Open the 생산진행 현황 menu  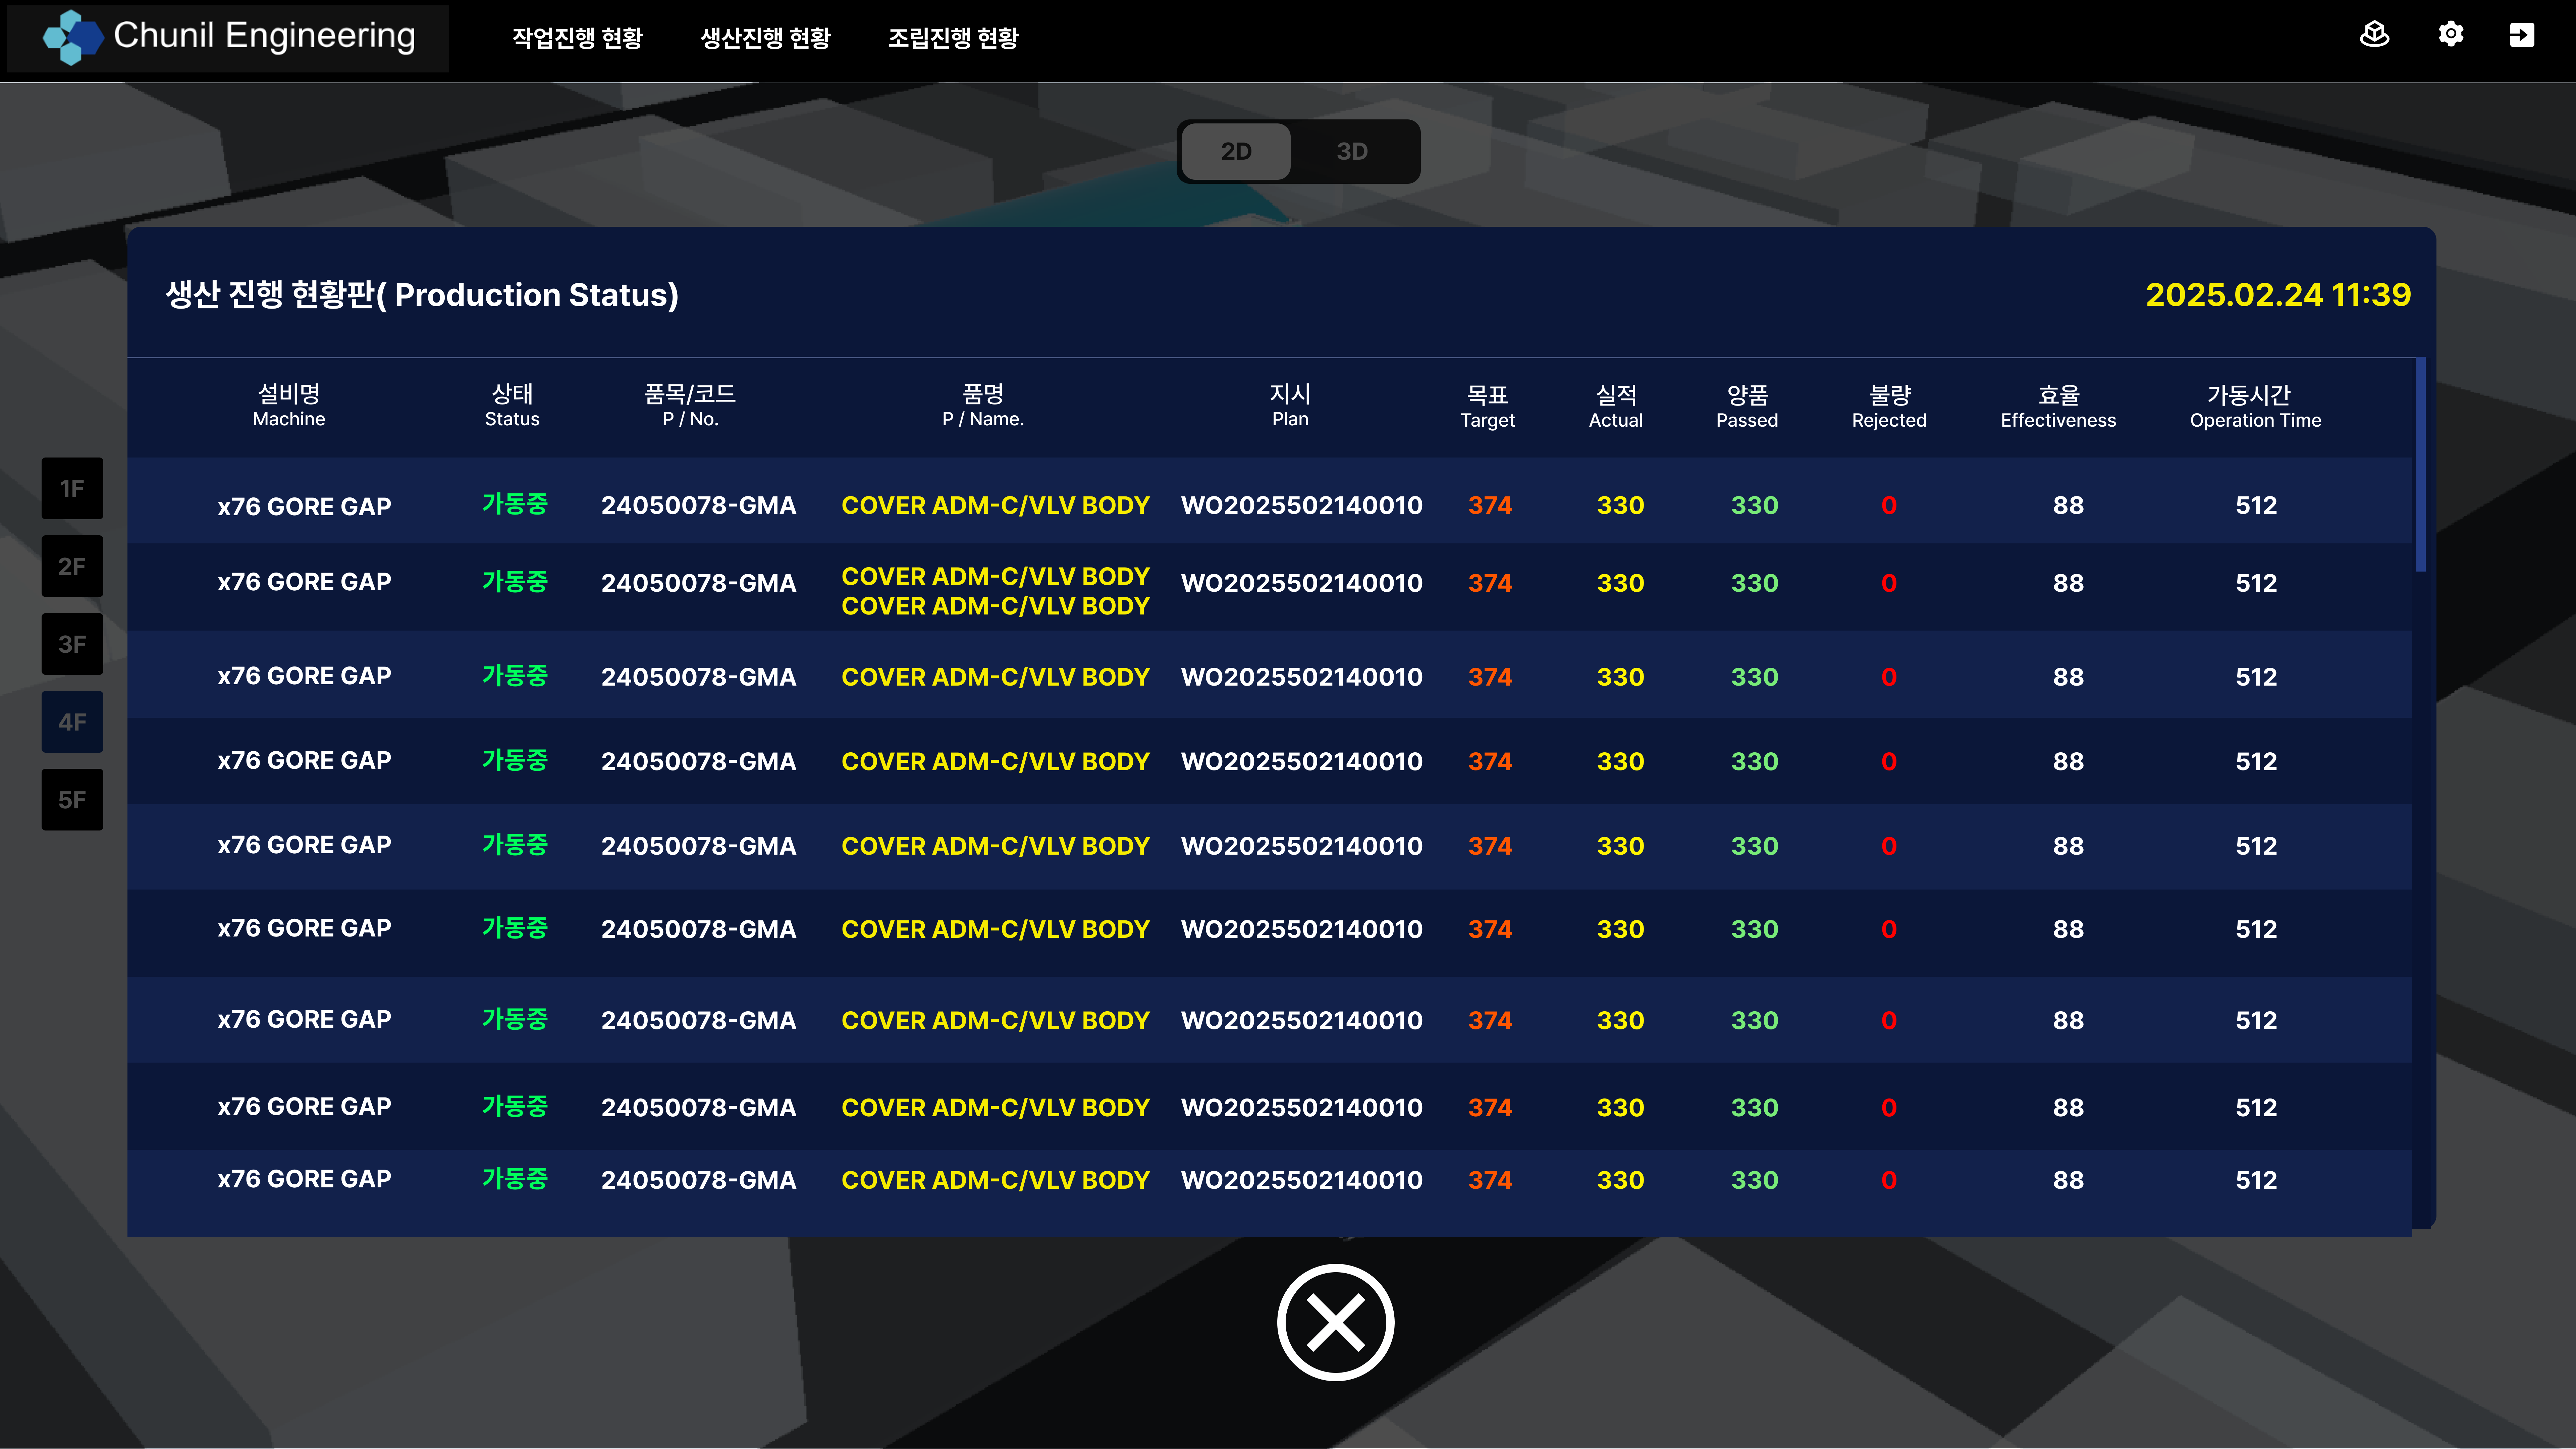765,38
